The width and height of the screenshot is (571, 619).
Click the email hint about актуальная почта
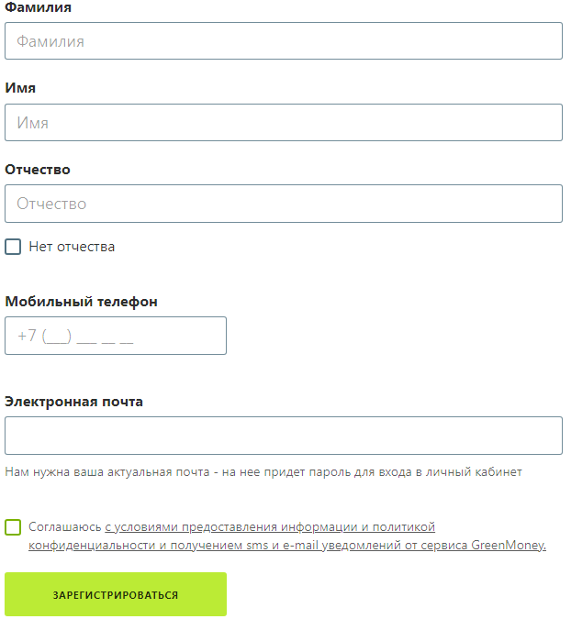click(263, 471)
